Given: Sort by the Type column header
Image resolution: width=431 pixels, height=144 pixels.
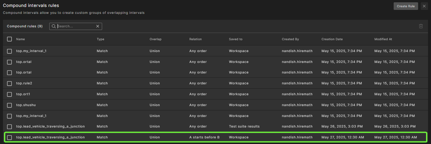Looking at the screenshot, I should coord(100,39).
